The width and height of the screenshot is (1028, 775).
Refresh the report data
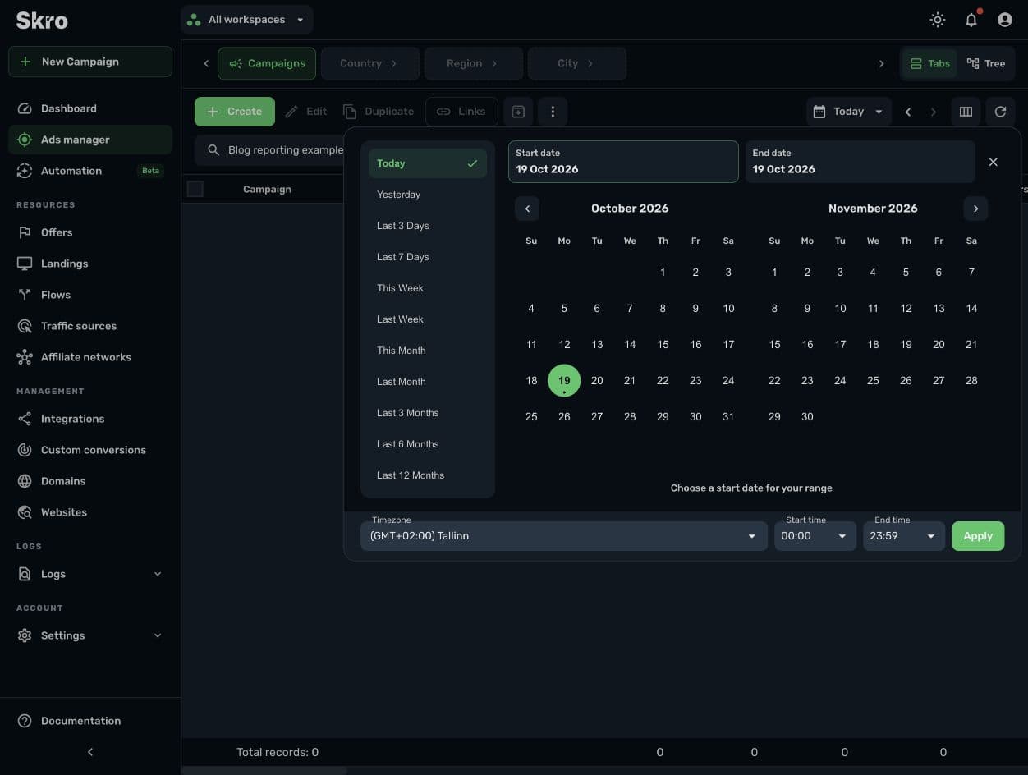click(x=1000, y=112)
